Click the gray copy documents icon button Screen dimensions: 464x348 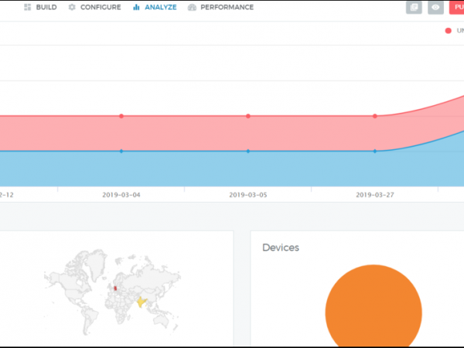pos(414,8)
